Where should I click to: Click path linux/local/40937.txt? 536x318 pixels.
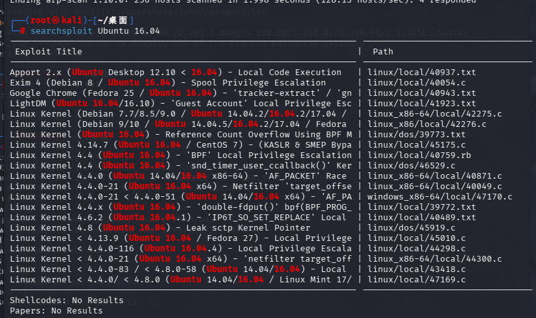421,73
